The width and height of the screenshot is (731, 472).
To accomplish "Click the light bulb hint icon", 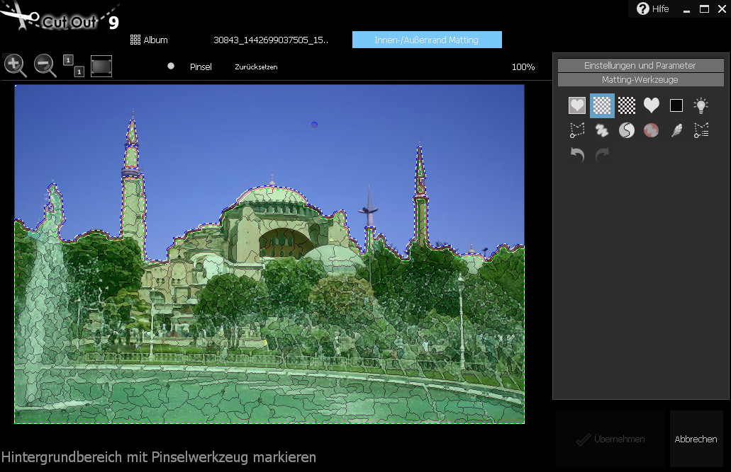I will 701,105.
